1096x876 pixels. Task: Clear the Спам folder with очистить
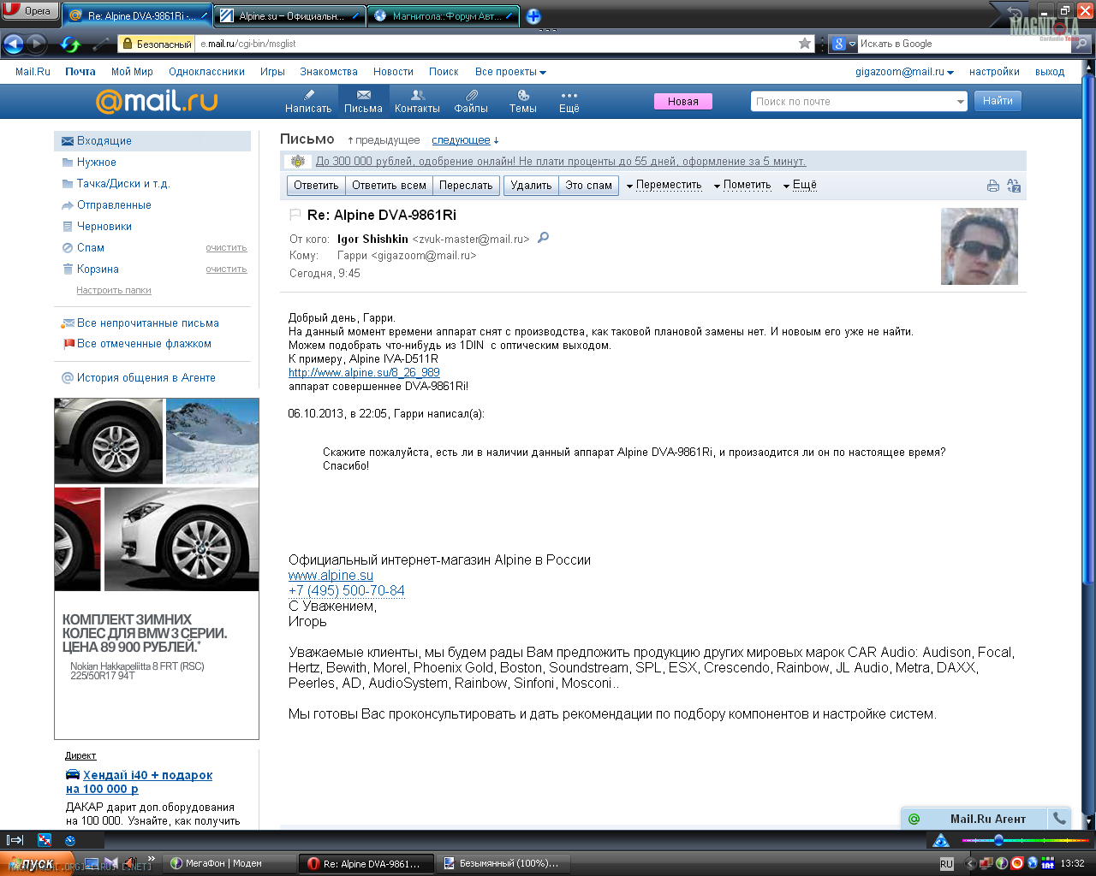tap(226, 248)
